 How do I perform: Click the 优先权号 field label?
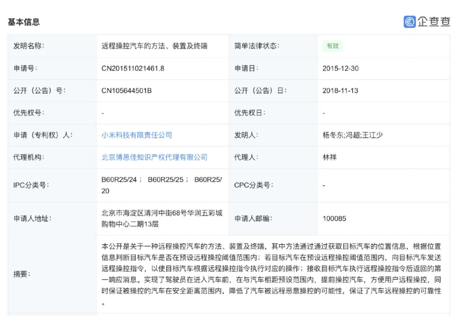[29, 113]
